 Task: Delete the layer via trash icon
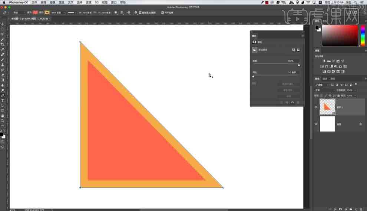pos(361,209)
